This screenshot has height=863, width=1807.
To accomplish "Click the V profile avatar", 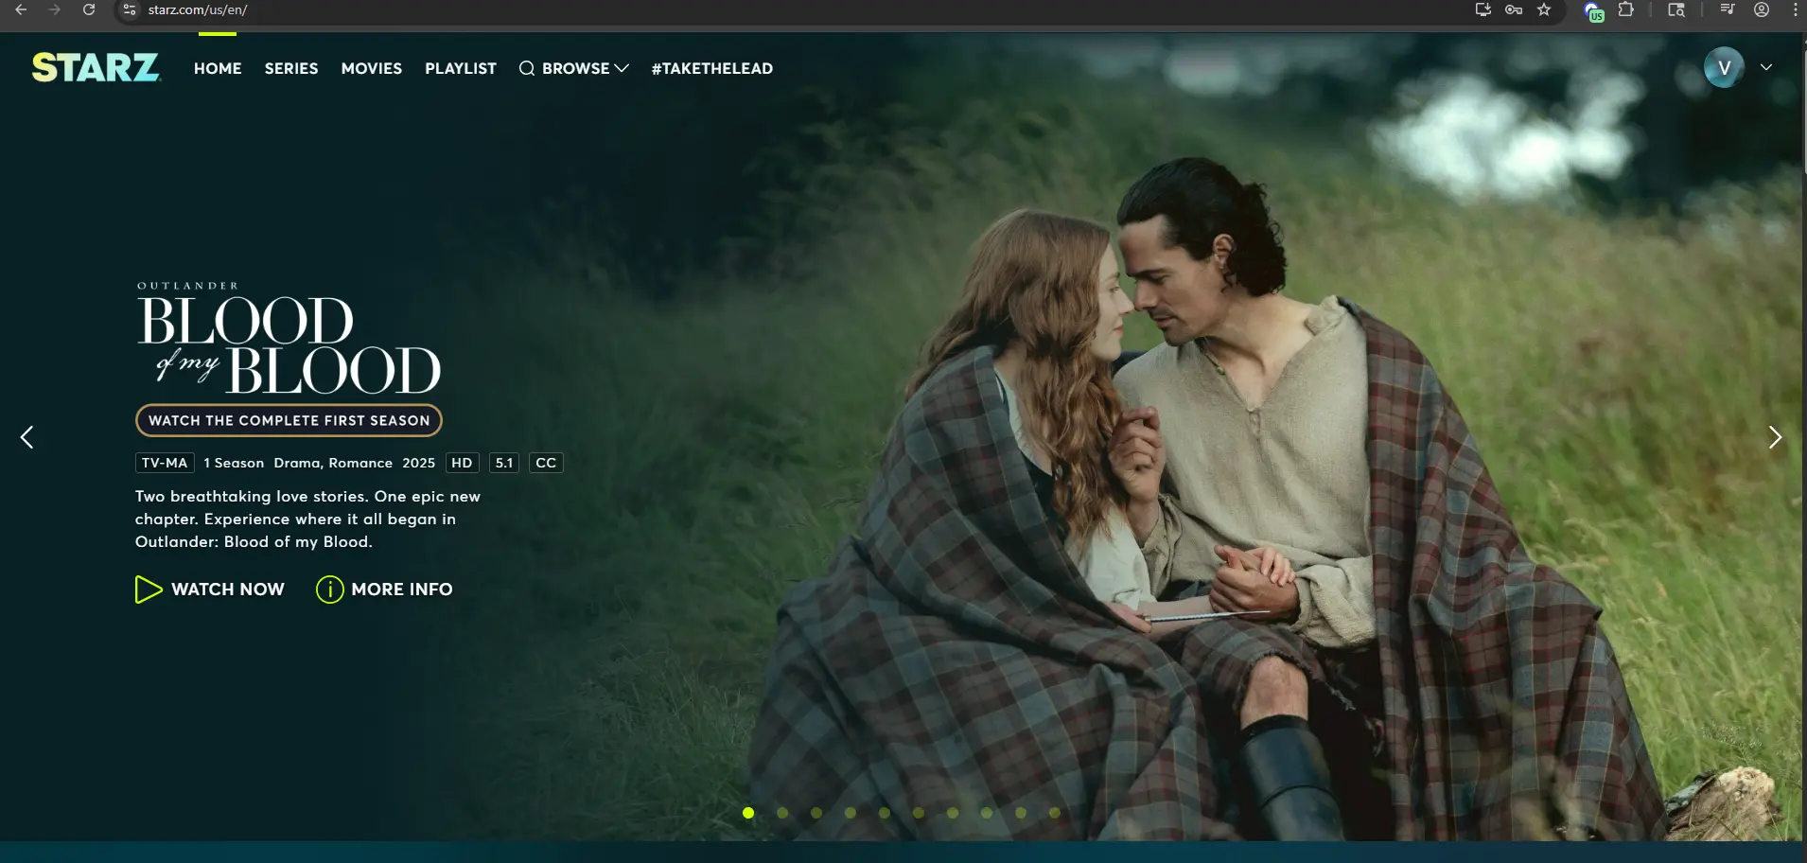I will point(1724,67).
